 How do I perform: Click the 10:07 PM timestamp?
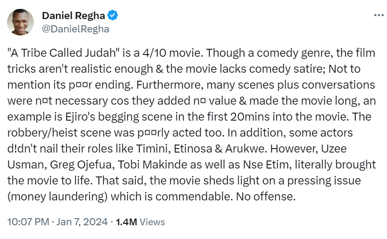[x=28, y=222]
